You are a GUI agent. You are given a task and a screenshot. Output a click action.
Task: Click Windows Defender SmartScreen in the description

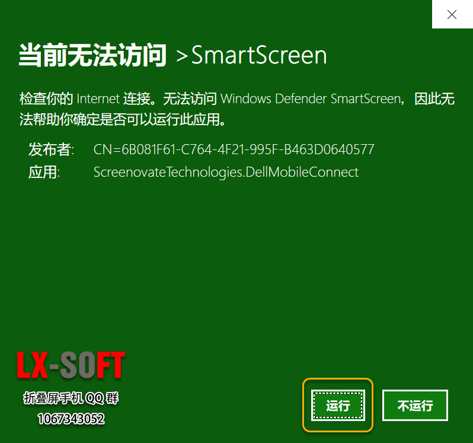(311, 98)
